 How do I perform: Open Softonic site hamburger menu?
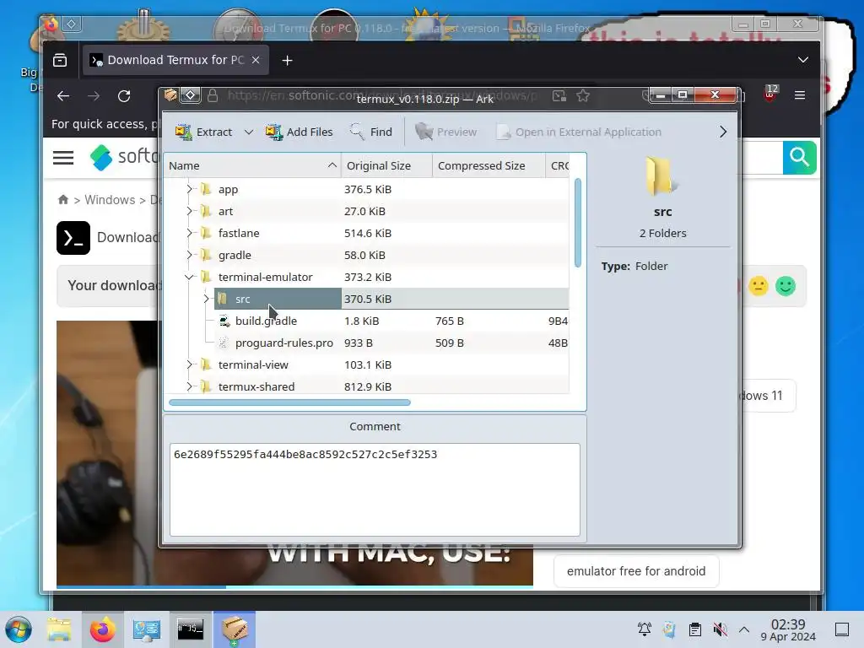(x=63, y=158)
